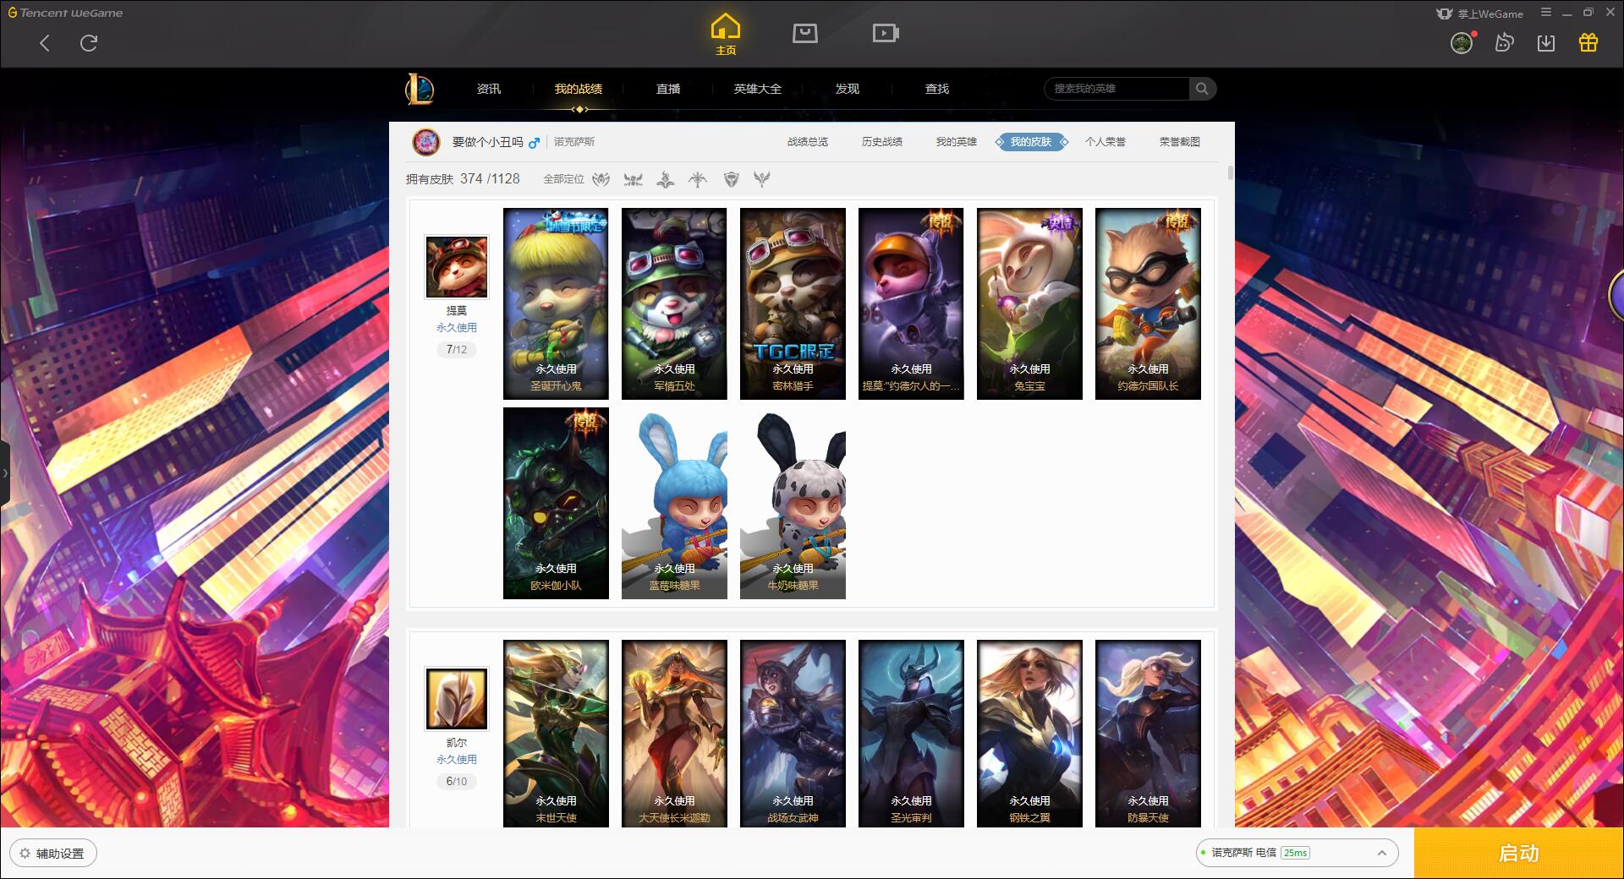This screenshot has height=879, width=1624.
Task: Click the 凯尔 champion portrait
Action: click(457, 699)
